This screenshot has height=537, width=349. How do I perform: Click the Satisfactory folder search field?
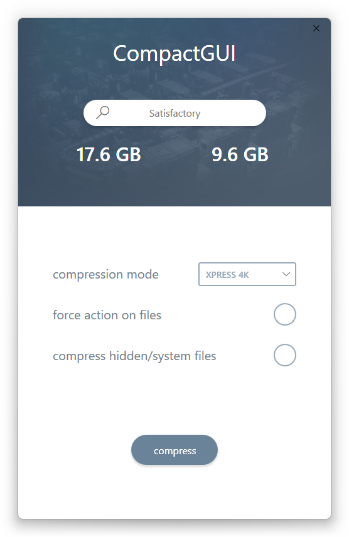(174, 113)
